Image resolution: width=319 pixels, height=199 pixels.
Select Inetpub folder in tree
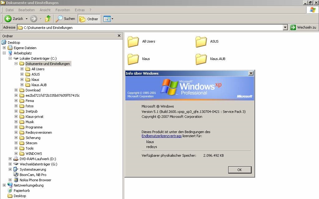pos(31,111)
